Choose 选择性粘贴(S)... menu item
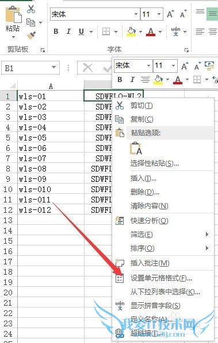The width and height of the screenshot is (218, 343). 163,163
